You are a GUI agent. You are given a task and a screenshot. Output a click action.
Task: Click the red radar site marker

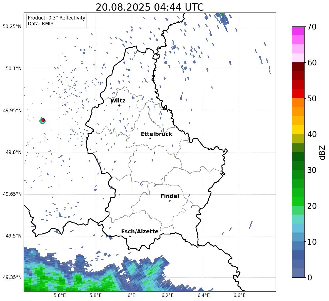(x=43, y=120)
